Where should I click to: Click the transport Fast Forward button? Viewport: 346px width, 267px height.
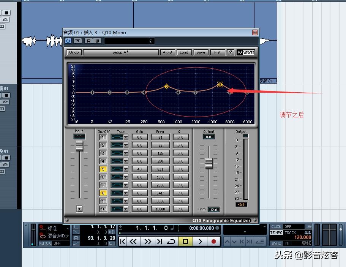tap(148, 242)
